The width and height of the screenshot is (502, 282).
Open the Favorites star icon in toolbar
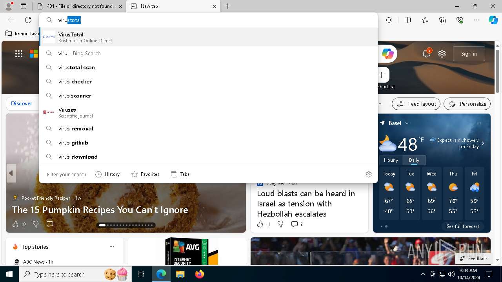pyautogui.click(x=425, y=20)
